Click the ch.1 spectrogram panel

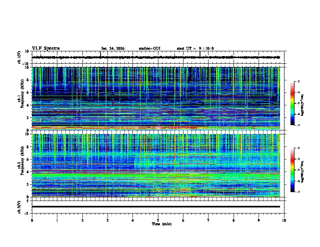(x=156, y=98)
